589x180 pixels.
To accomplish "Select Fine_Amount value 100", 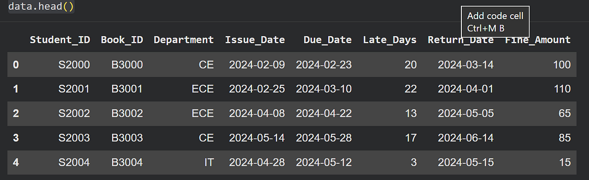I will [x=562, y=65].
